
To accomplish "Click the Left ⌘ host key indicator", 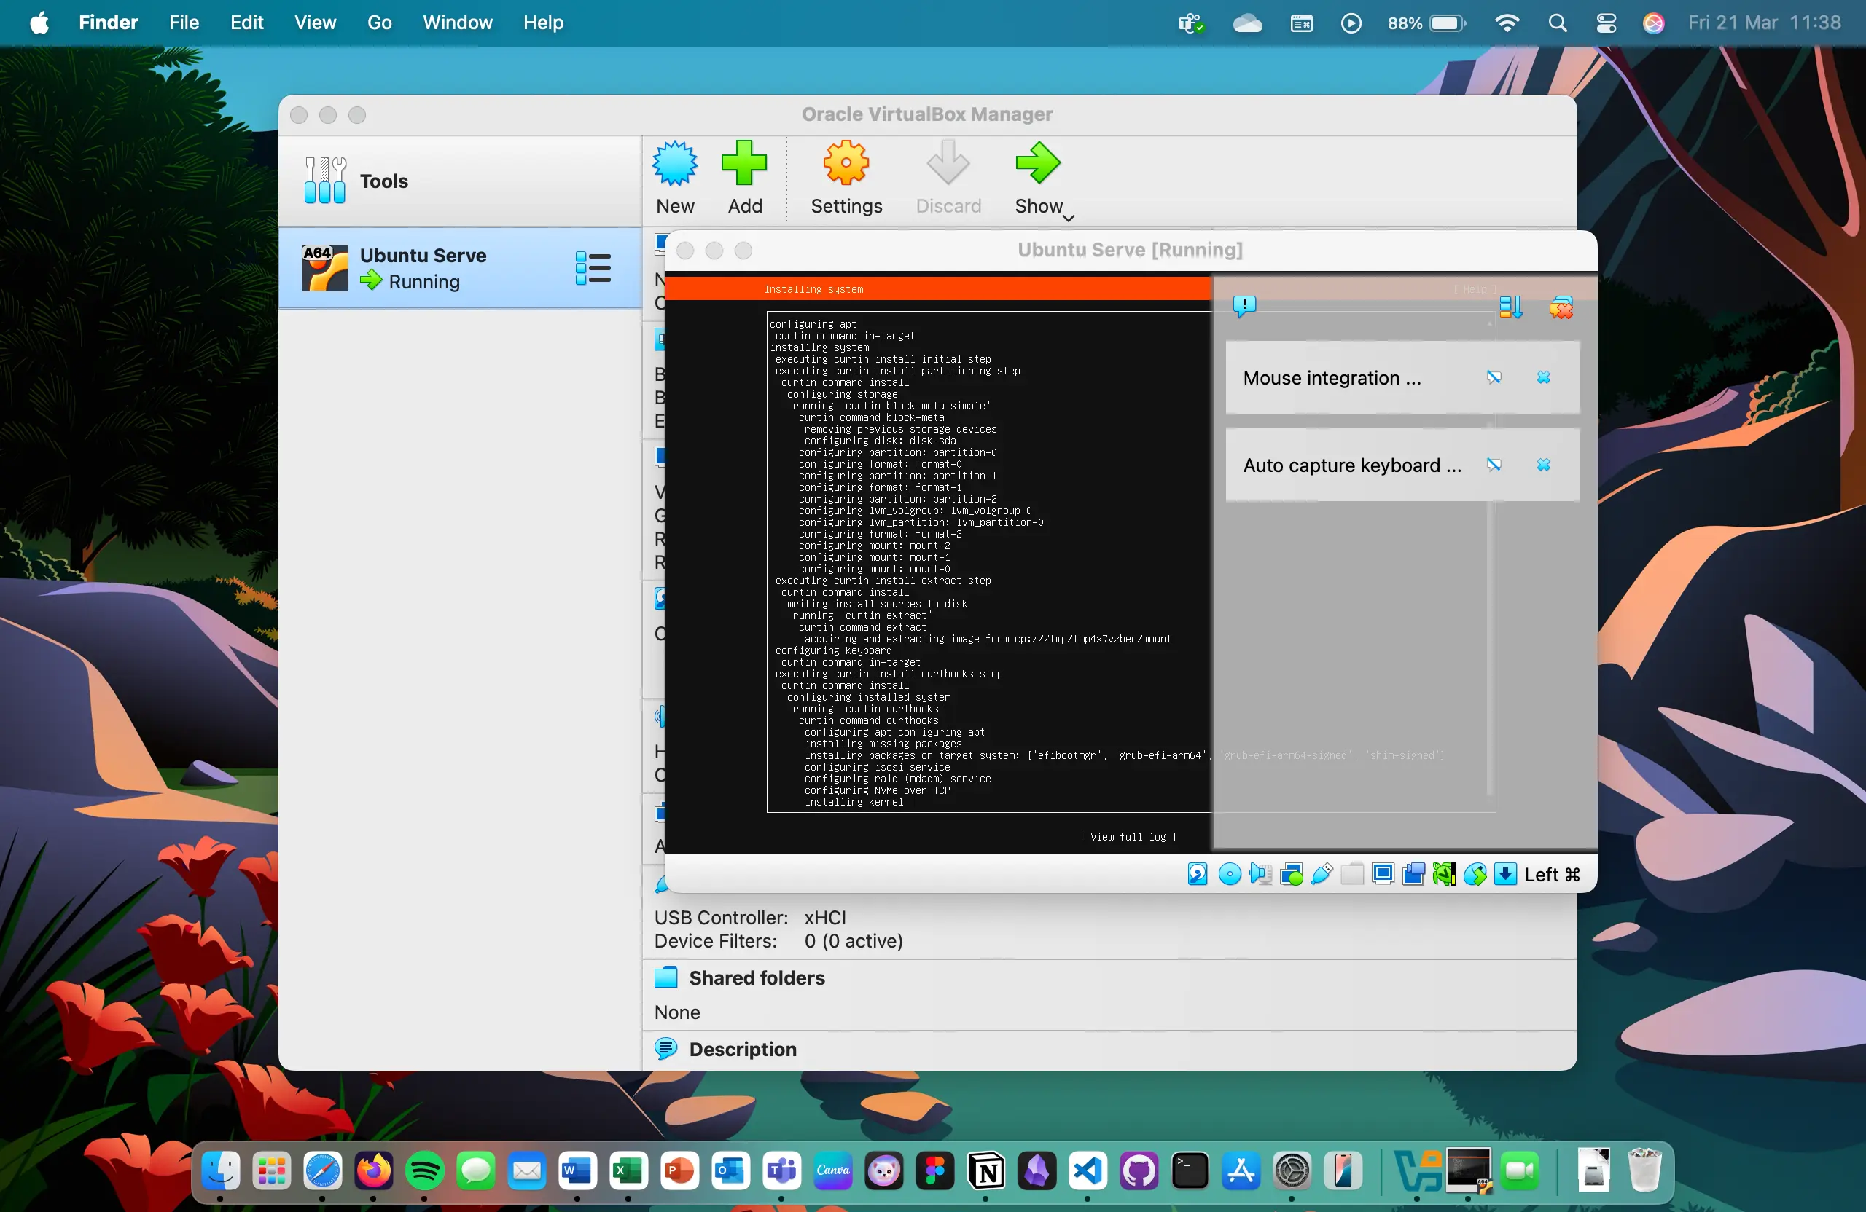I will (1552, 875).
